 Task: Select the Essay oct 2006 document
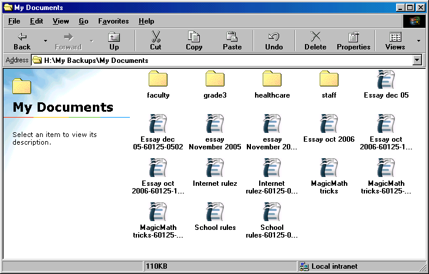tap(329, 128)
